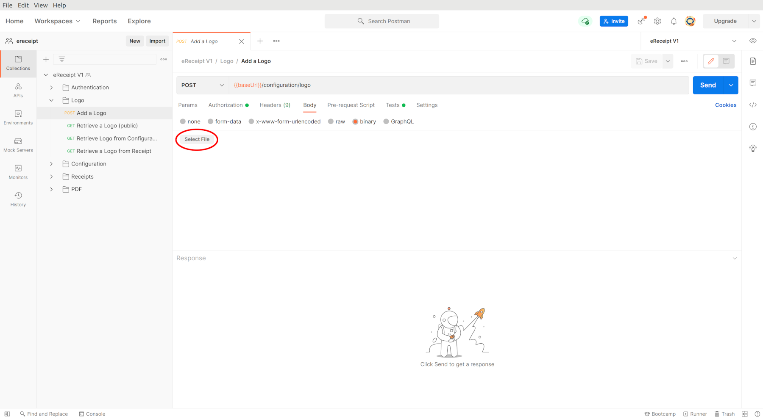This screenshot has width=763, height=419.
Task: Open the comments icon in right sidebar
Action: click(753, 83)
